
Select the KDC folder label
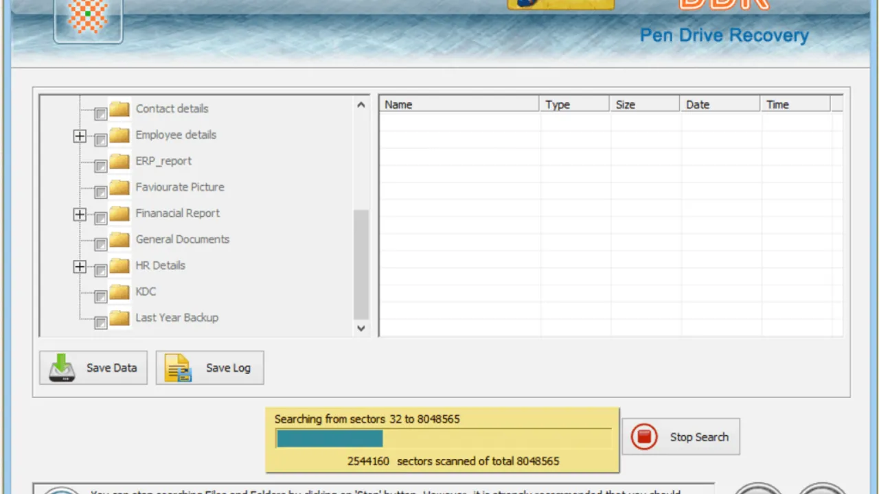146,291
